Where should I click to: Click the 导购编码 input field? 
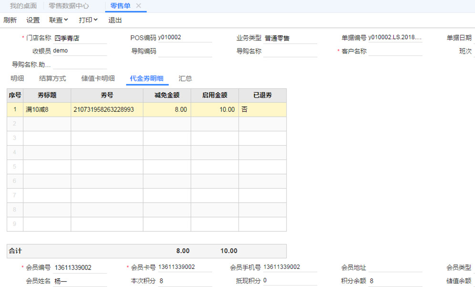pos(185,51)
